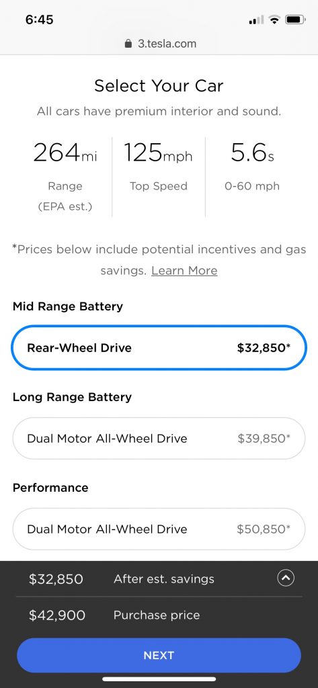The image size is (318, 688).
Task: Tap the 264mi Range stat
Action: 65,177
